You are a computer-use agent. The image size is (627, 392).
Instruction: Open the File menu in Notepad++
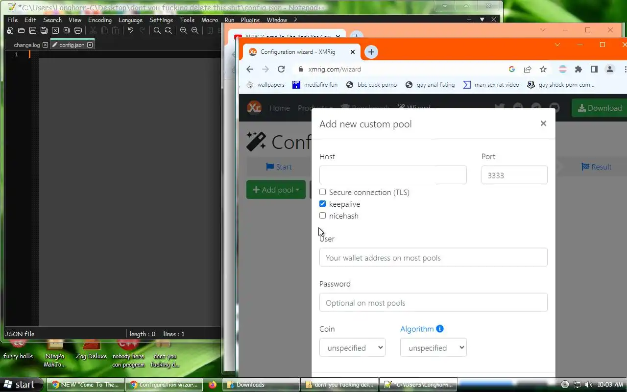(x=12, y=20)
